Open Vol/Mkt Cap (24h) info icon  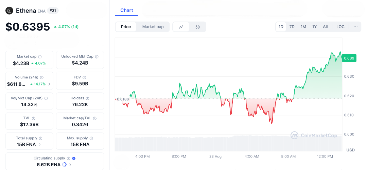coord(46,98)
